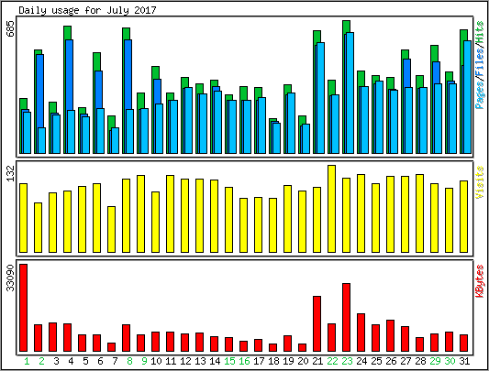Image resolution: width=489 pixels, height=371 pixels.
Task: Select day label 21
Action: tap(317, 361)
